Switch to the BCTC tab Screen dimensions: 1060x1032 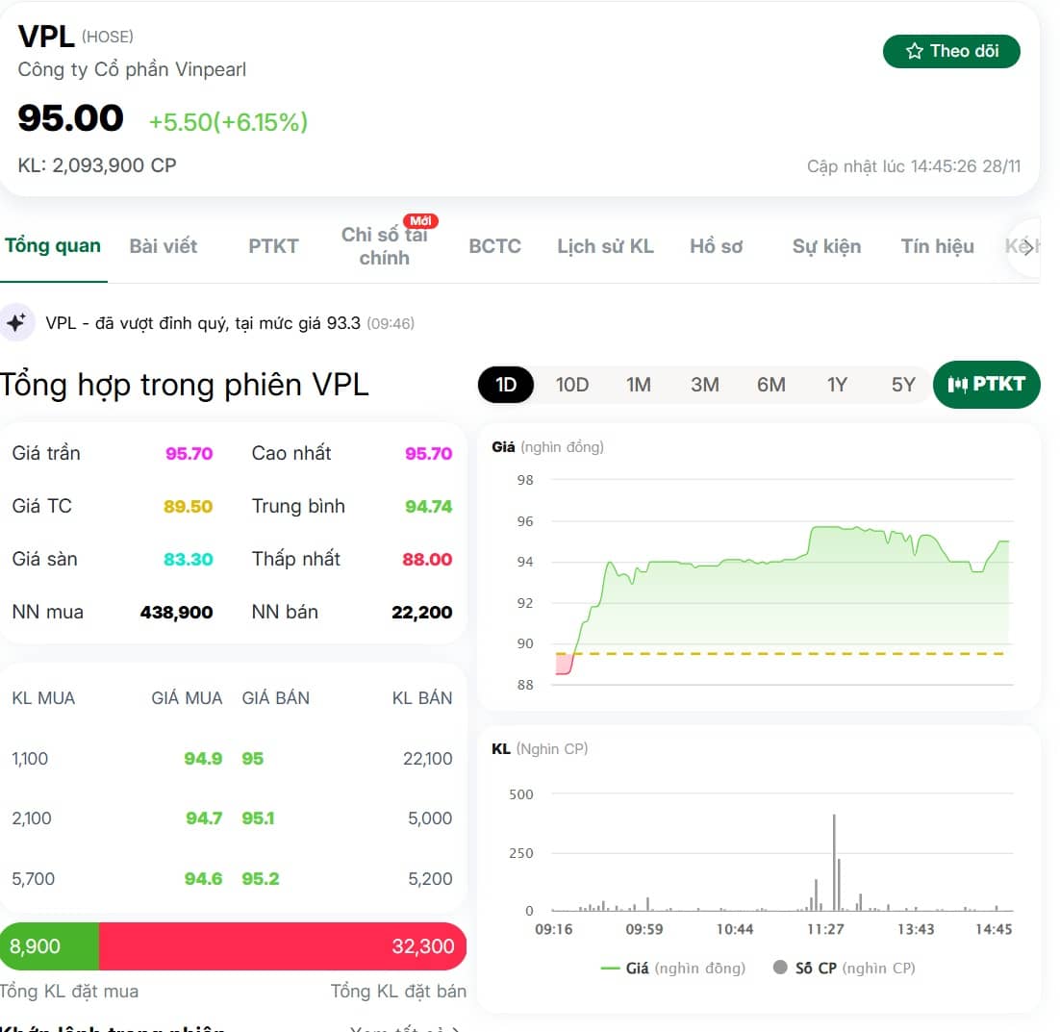pyautogui.click(x=494, y=246)
